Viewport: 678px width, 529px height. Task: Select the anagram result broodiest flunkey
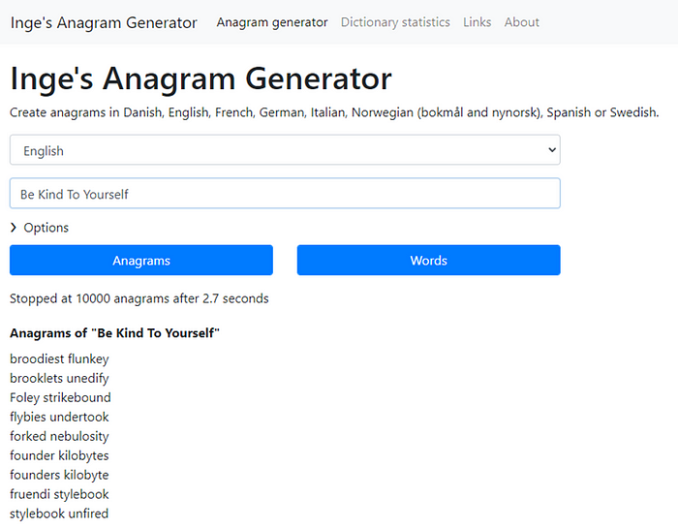pyautogui.click(x=59, y=359)
